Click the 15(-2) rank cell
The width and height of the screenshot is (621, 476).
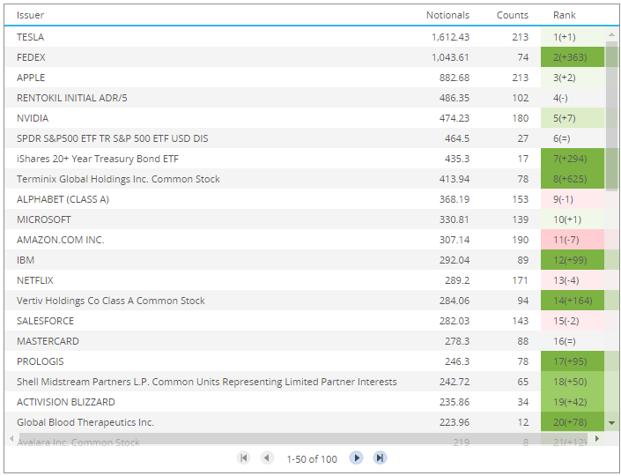[573, 321]
